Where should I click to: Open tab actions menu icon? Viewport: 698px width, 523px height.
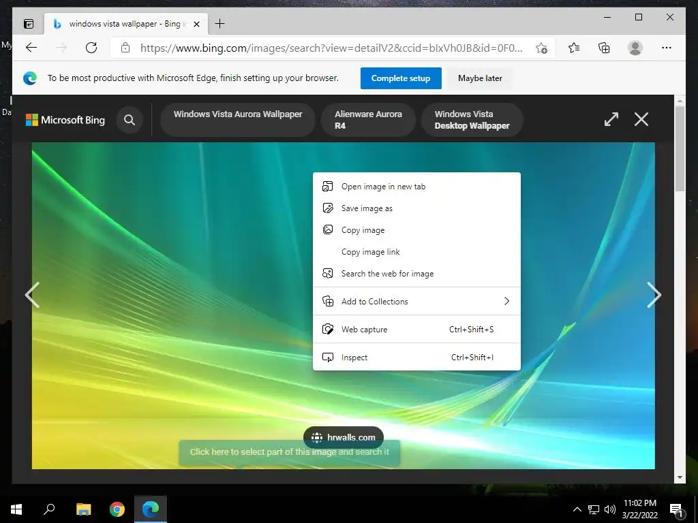[29, 24]
